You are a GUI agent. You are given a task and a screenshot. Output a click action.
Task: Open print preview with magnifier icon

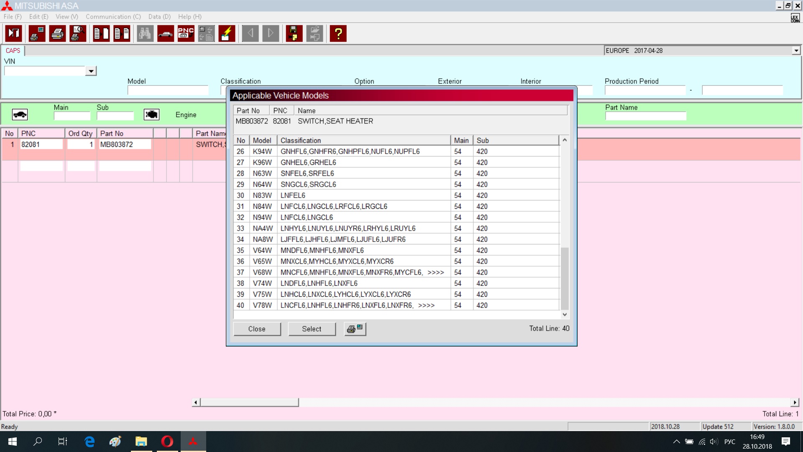tap(78, 33)
